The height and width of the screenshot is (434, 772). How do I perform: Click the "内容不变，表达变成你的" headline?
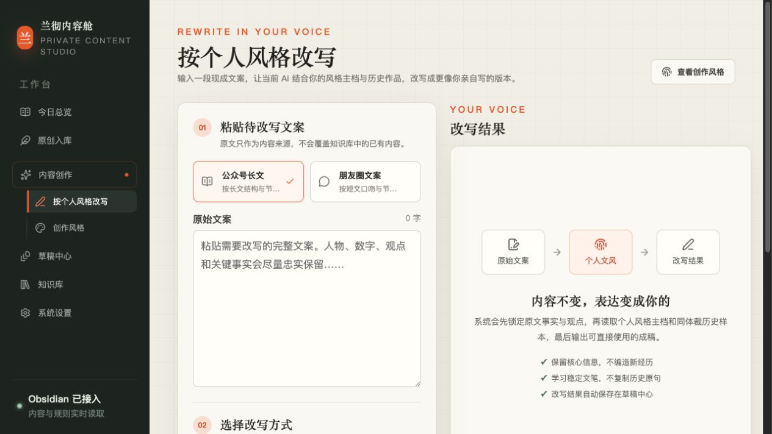coord(601,301)
